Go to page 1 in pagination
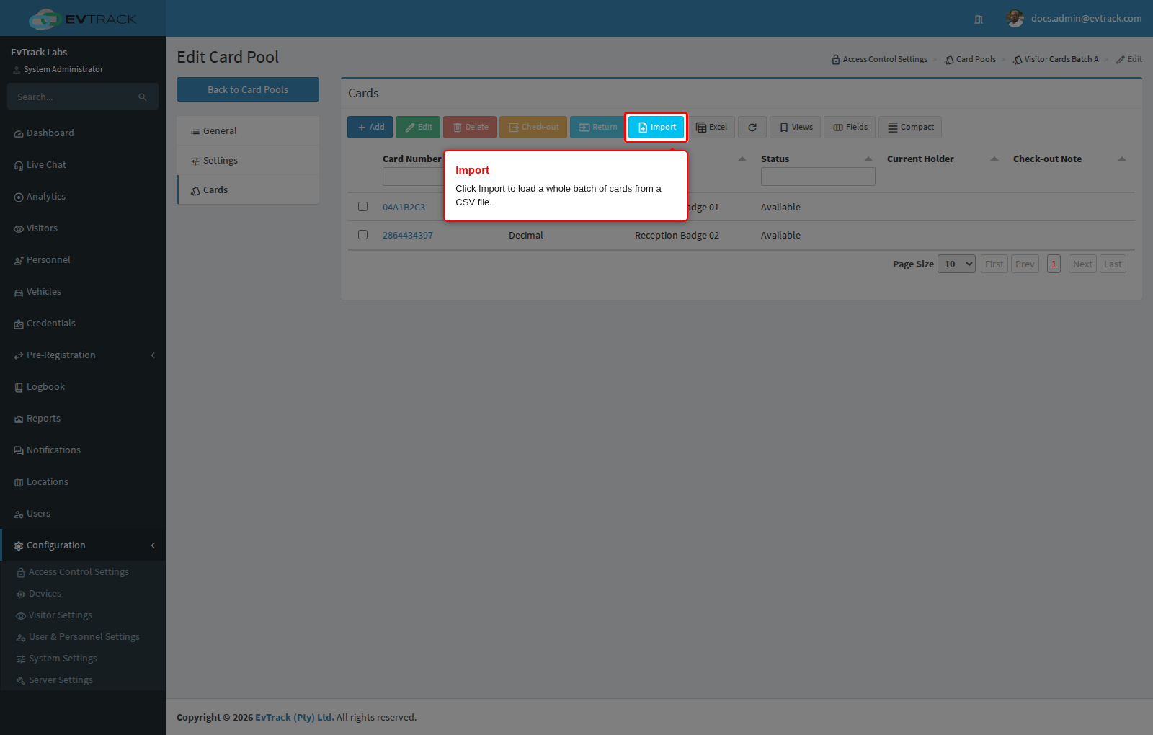The image size is (1153, 735). 1054,264
